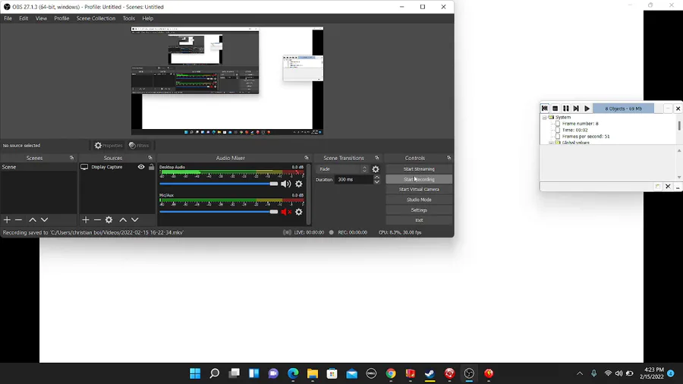Open the View menu
This screenshot has height=384, width=683.
click(x=41, y=18)
